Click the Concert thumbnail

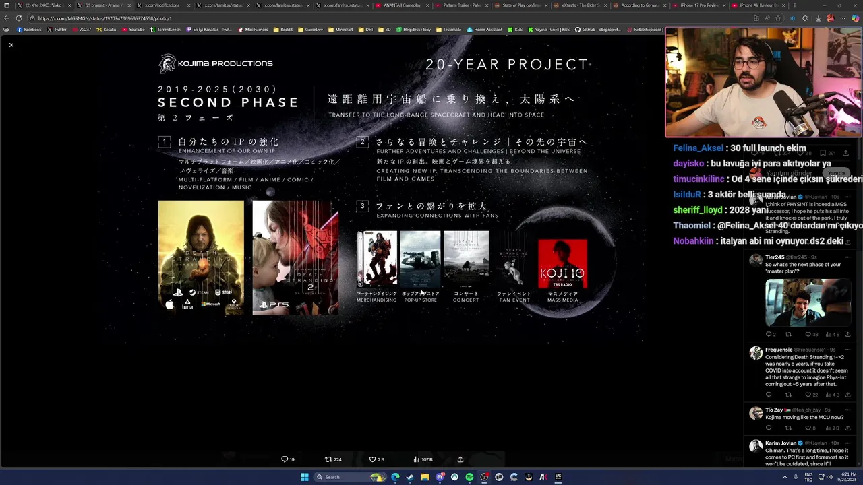(x=466, y=259)
